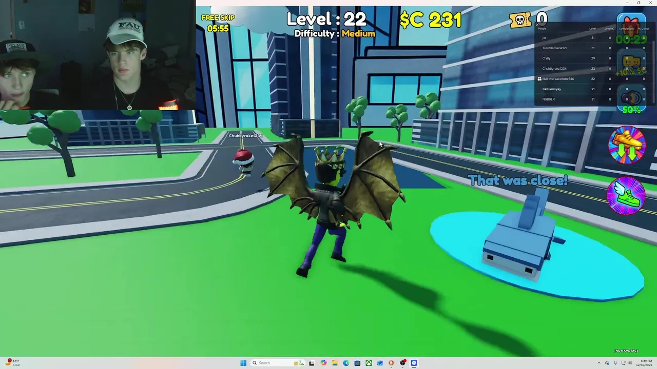
Task: Open the weather widget on taskbar
Action: point(13,363)
